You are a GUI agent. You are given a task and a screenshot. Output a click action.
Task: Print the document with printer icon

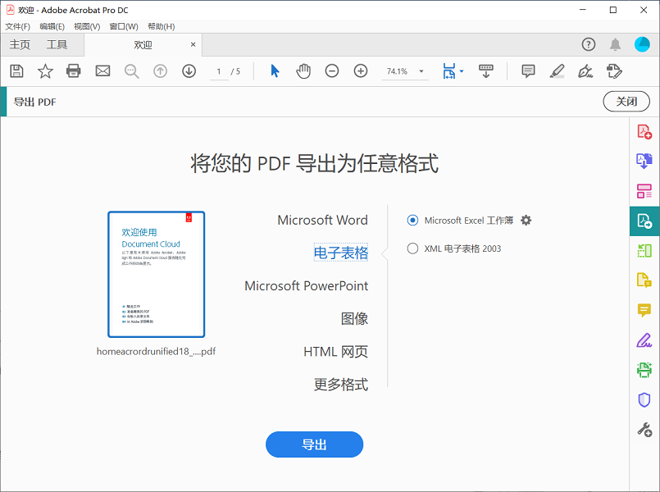click(74, 71)
